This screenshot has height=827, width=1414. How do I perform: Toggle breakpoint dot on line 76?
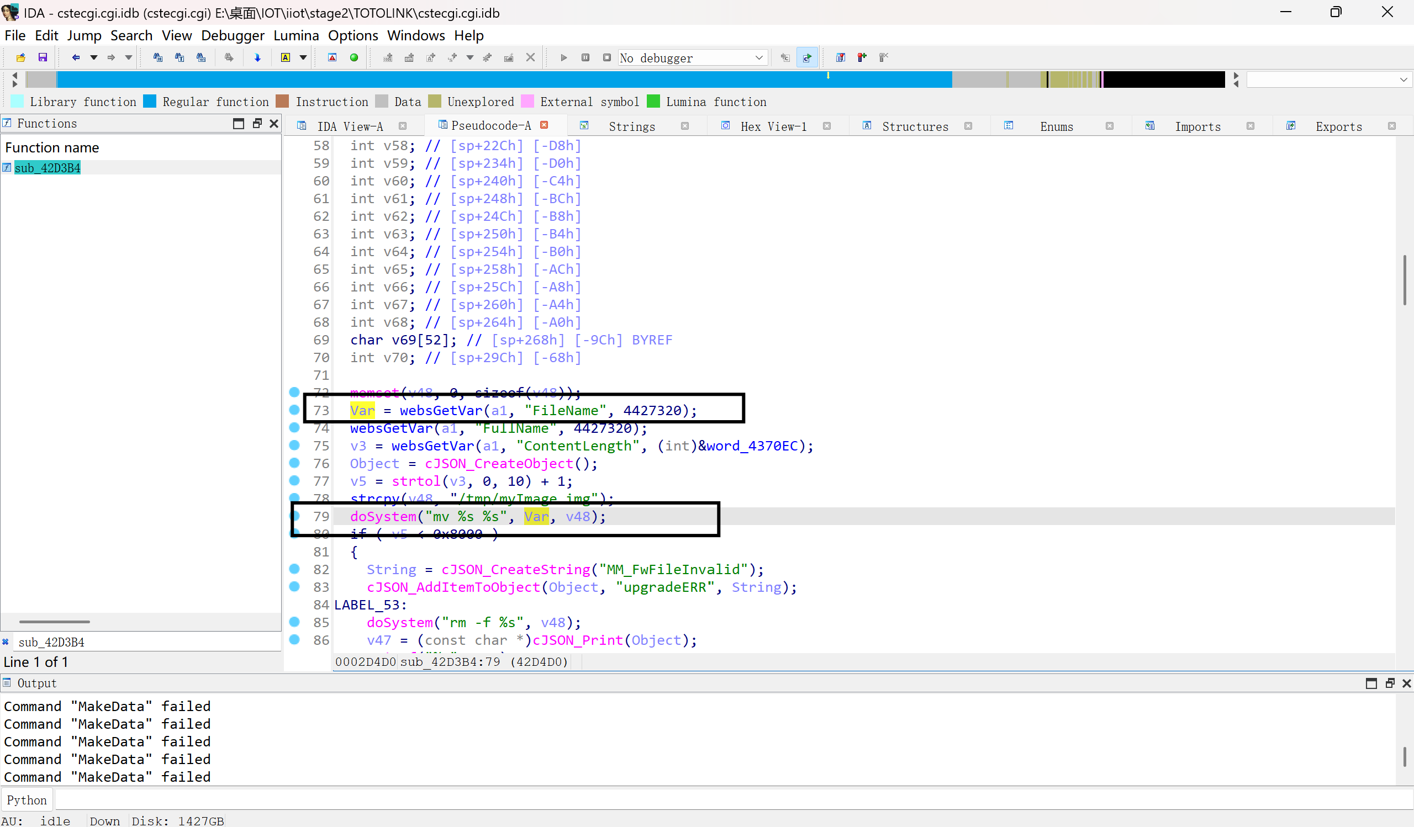[294, 463]
